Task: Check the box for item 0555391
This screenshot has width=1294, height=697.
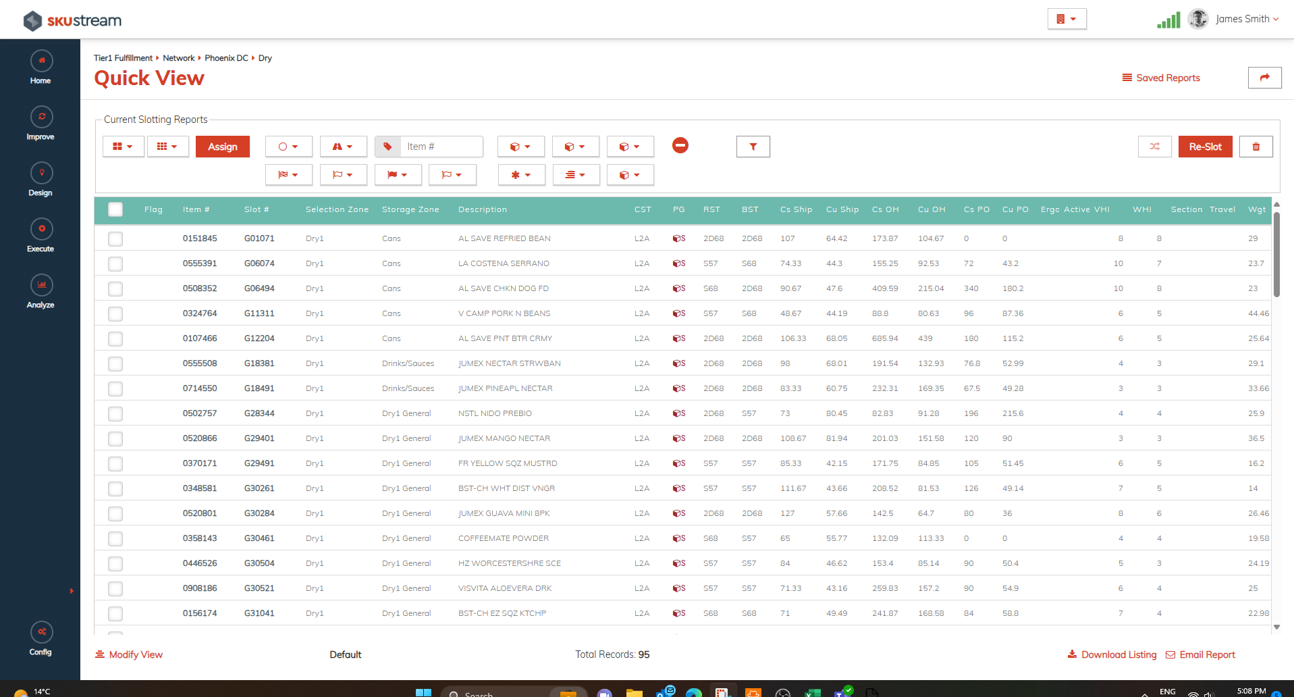Action: point(115,263)
